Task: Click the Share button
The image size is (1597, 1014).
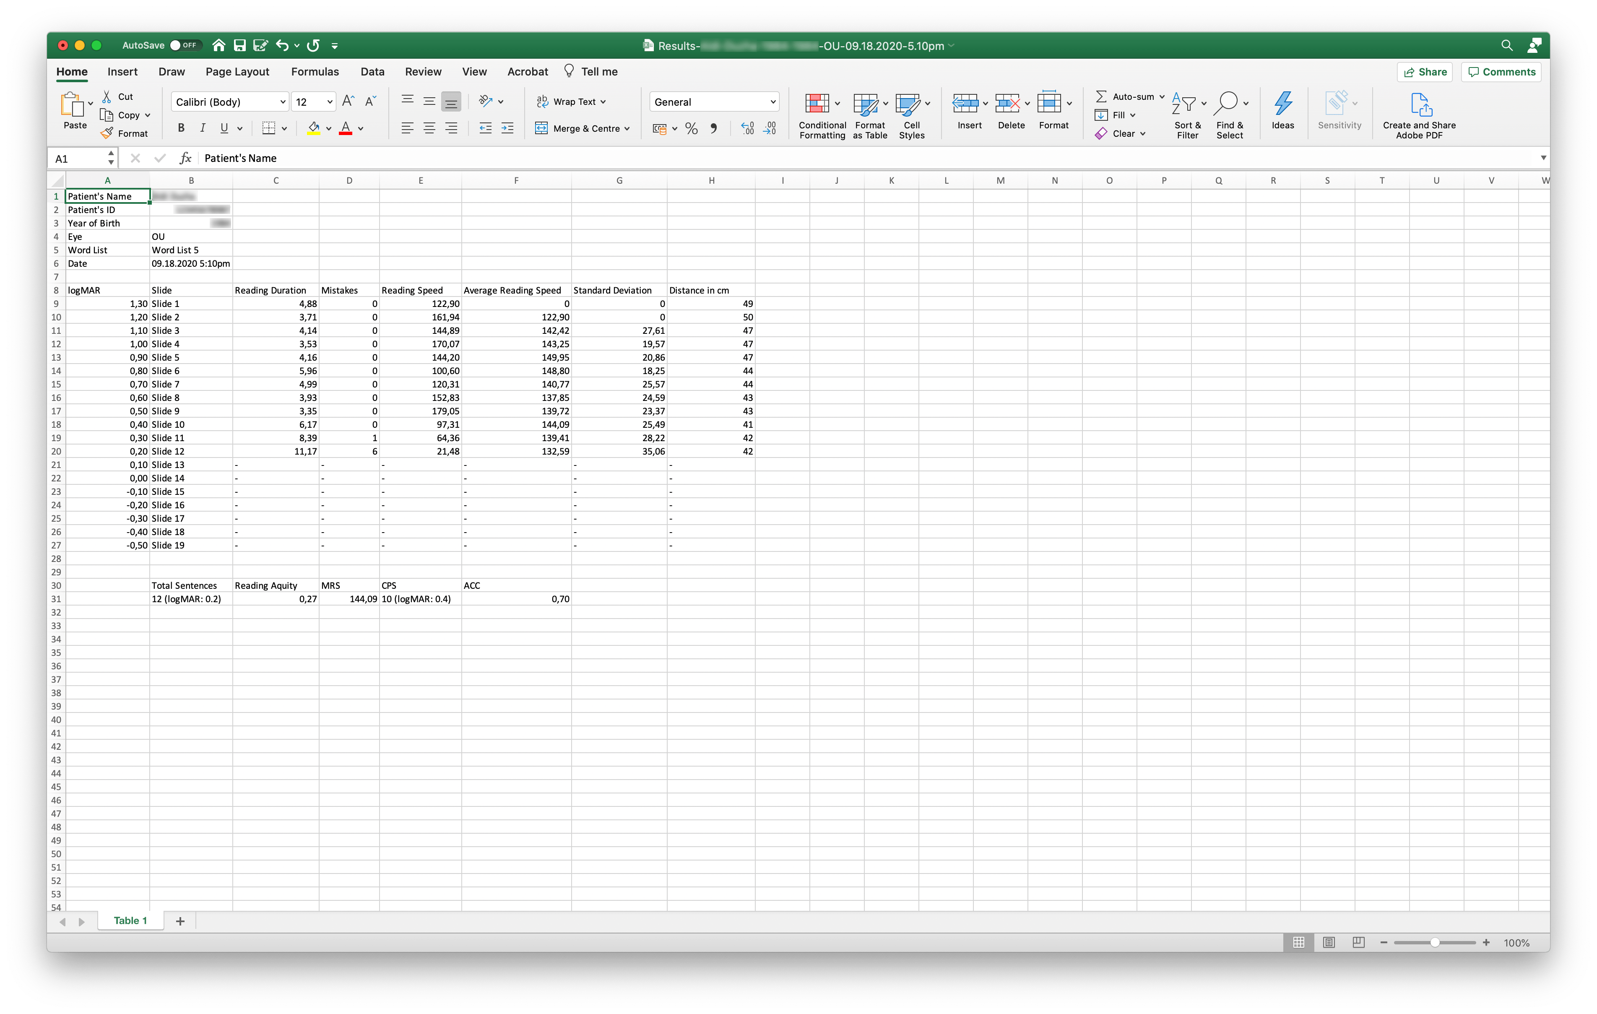Action: tap(1425, 72)
